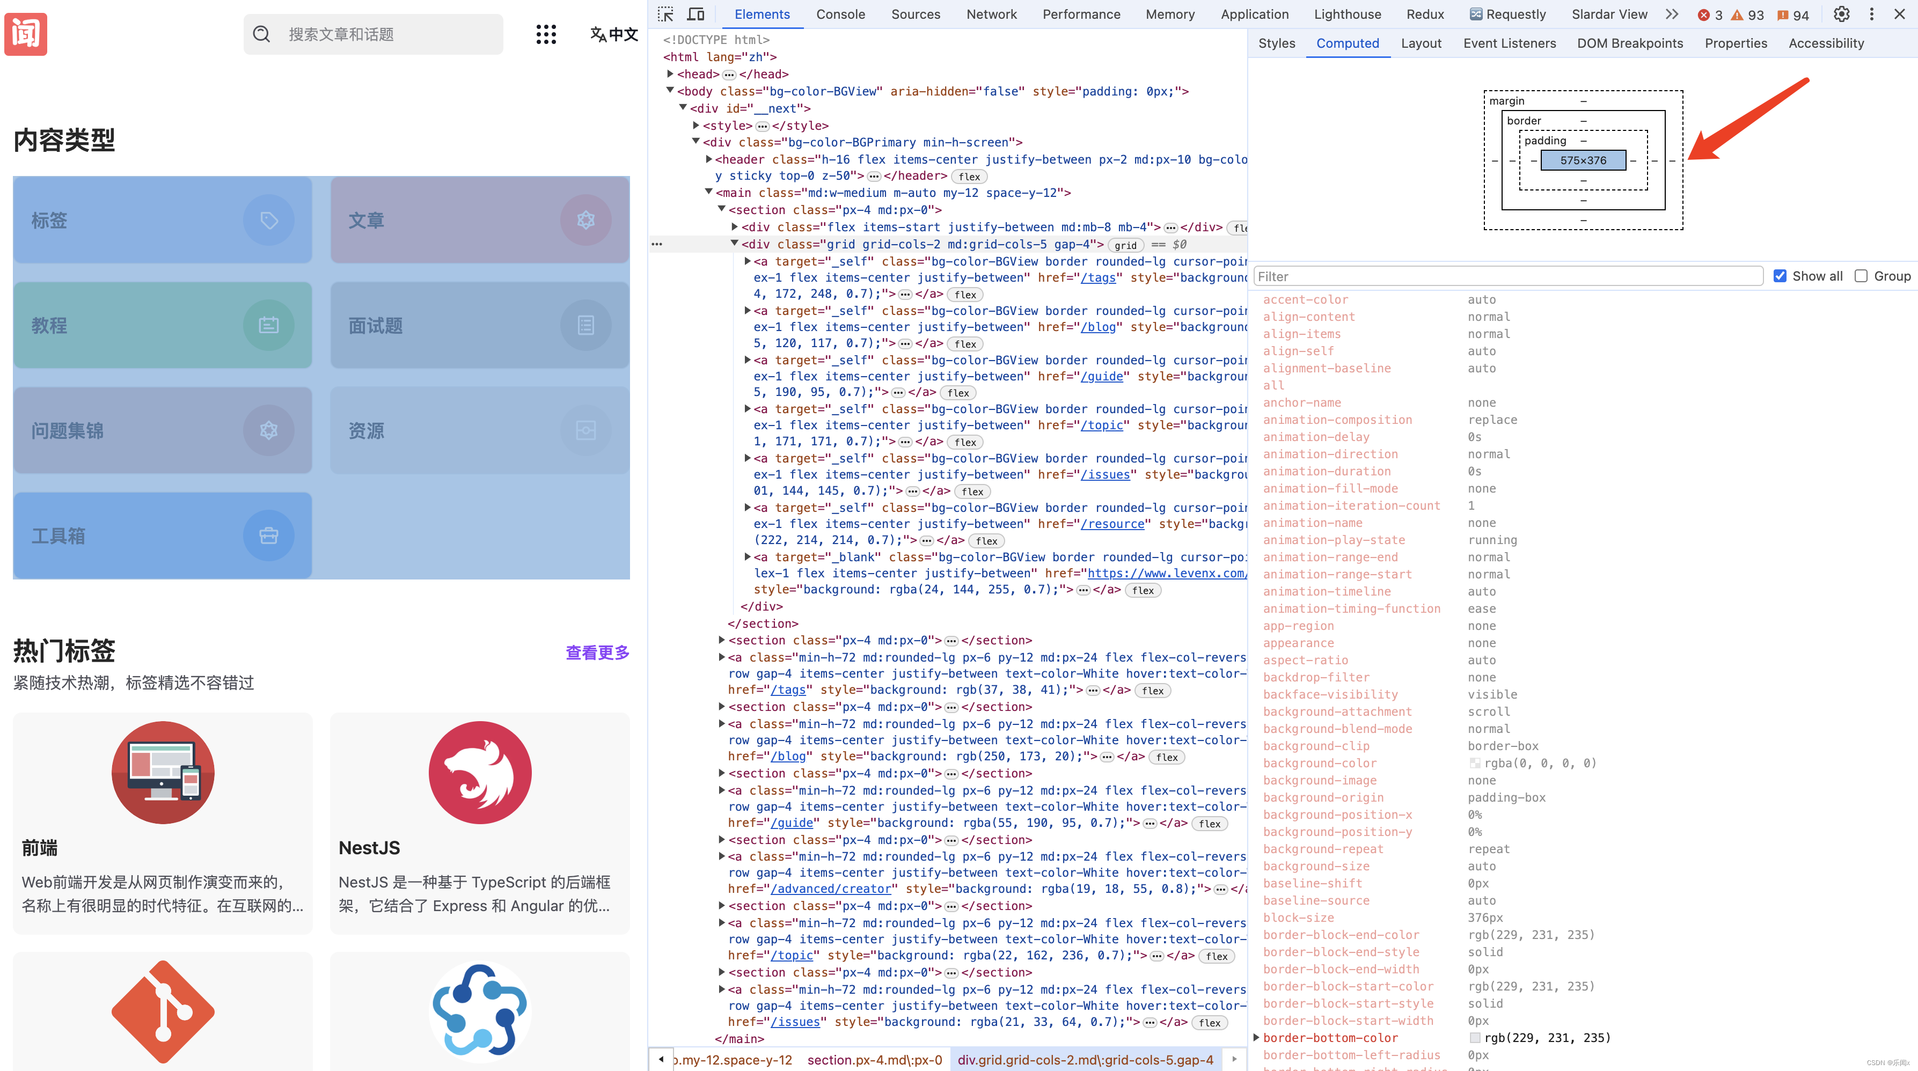Toggle the Show all checkbox
The width and height of the screenshot is (1918, 1071).
coord(1780,276)
